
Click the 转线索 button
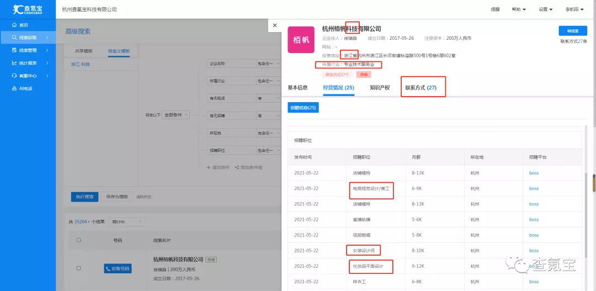point(573,31)
